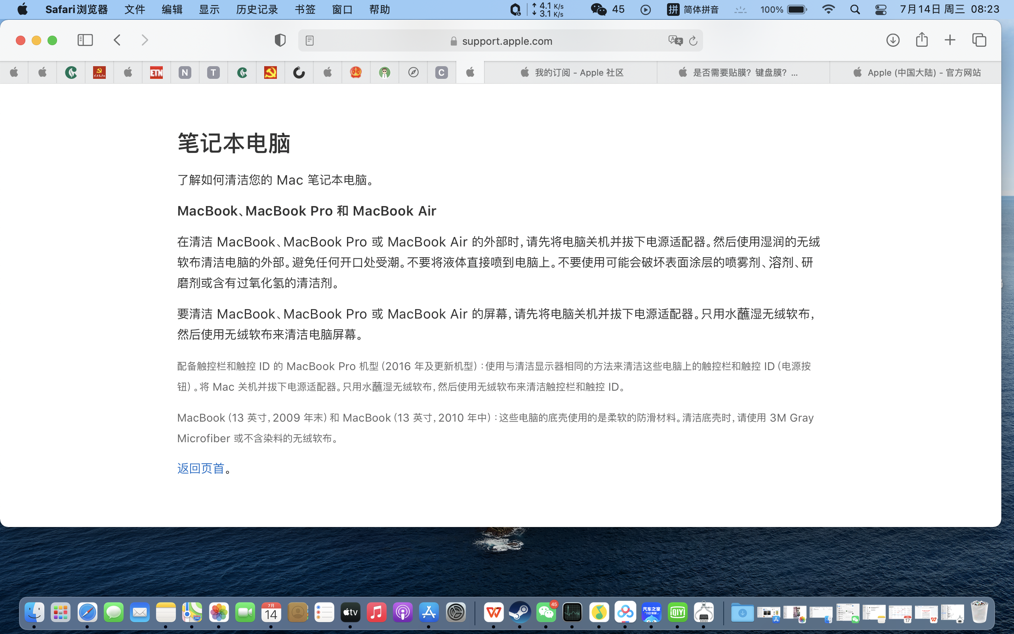Image resolution: width=1014 pixels, height=634 pixels.
Task: Open the Wi-Fi status menu
Action: [x=828, y=10]
